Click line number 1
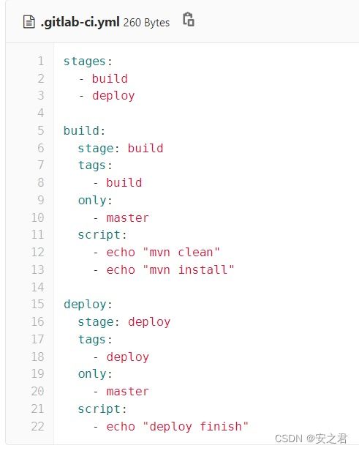The image size is (359, 451). (x=41, y=61)
